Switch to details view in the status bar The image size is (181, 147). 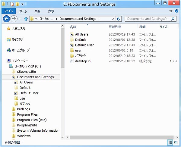(170, 142)
